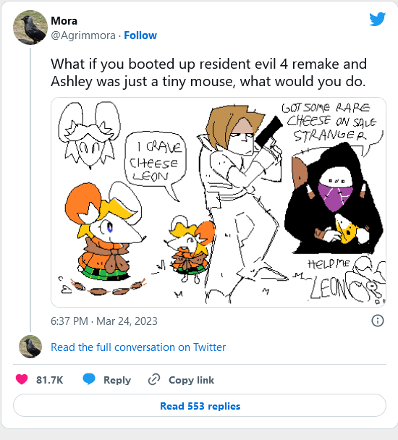Follow the @Agrimmora account
The image size is (398, 440).
click(140, 35)
